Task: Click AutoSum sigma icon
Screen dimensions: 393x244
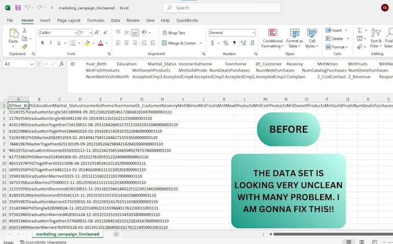Action: coord(359,30)
